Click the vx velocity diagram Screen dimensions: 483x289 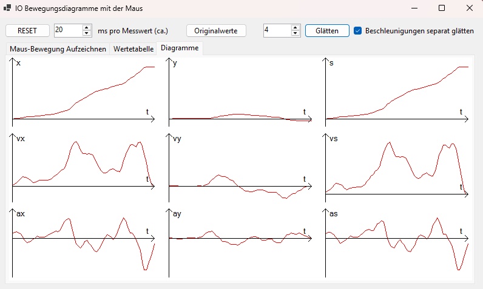coord(83,165)
